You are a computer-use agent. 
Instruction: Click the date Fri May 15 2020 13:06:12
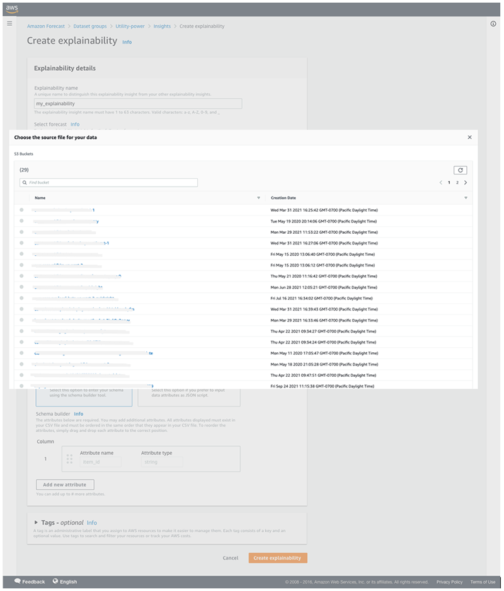coord(323,265)
